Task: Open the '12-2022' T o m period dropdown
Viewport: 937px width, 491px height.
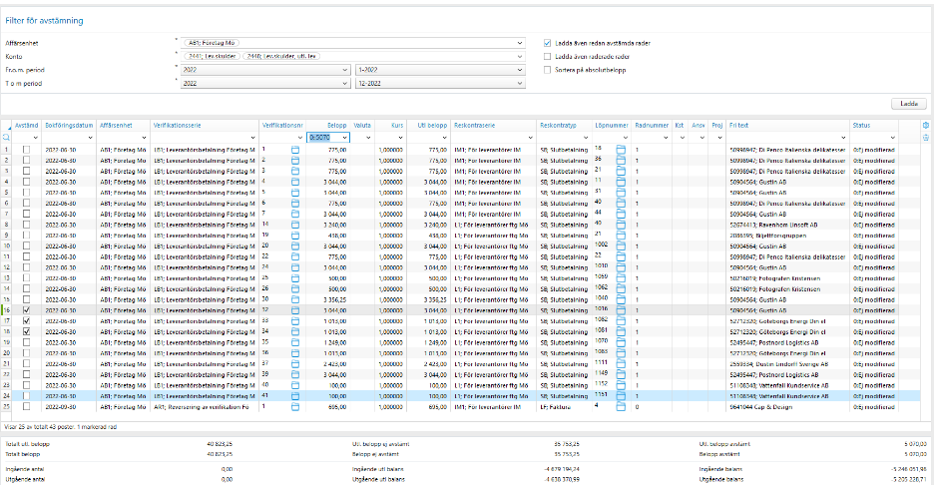Action: point(519,83)
